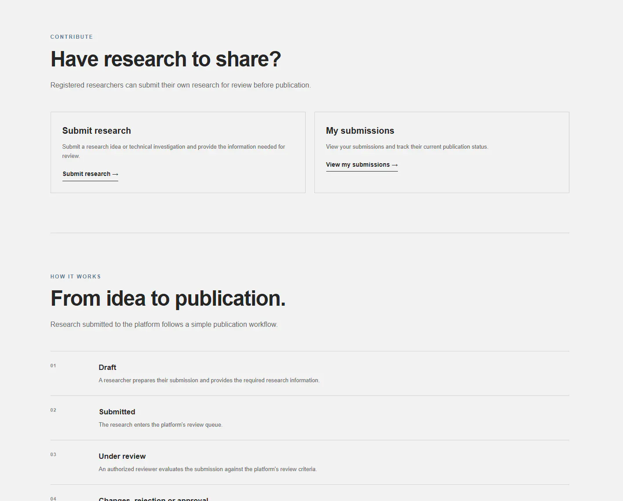Image resolution: width=623 pixels, height=501 pixels.
Task: Click step number 02
Action: pyautogui.click(x=53, y=410)
